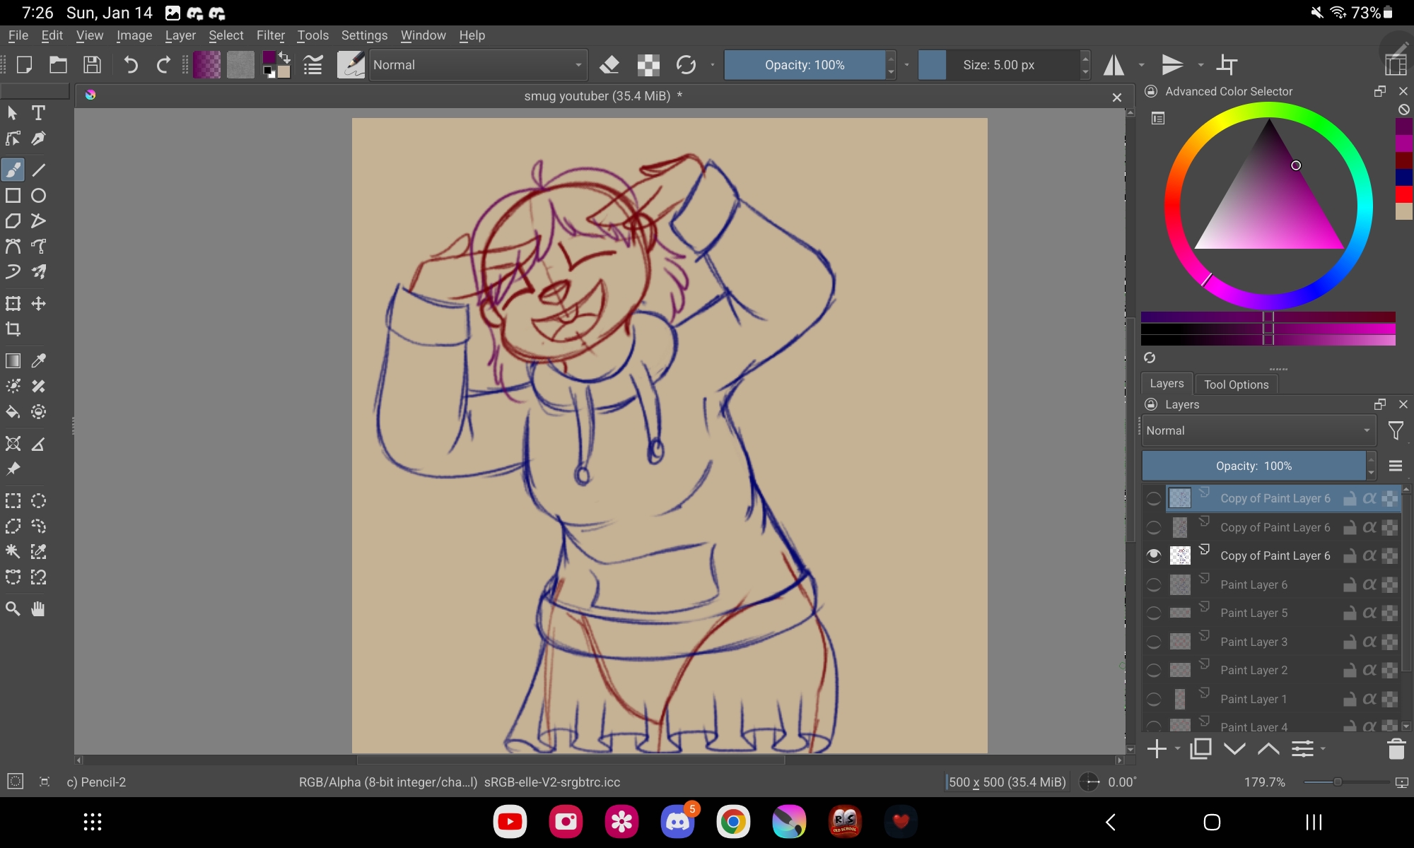Expand the add layer dropdown arrow
Image resolution: width=1414 pixels, height=848 pixels.
coord(1177,749)
